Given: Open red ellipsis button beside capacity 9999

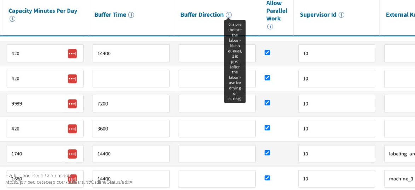Looking at the screenshot, I should pyautogui.click(x=72, y=103).
